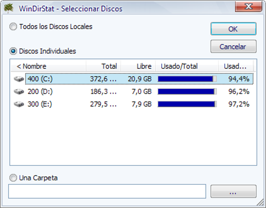Click the drive icon for 300 (E:)
This screenshot has height=208, width=266.
click(x=19, y=104)
